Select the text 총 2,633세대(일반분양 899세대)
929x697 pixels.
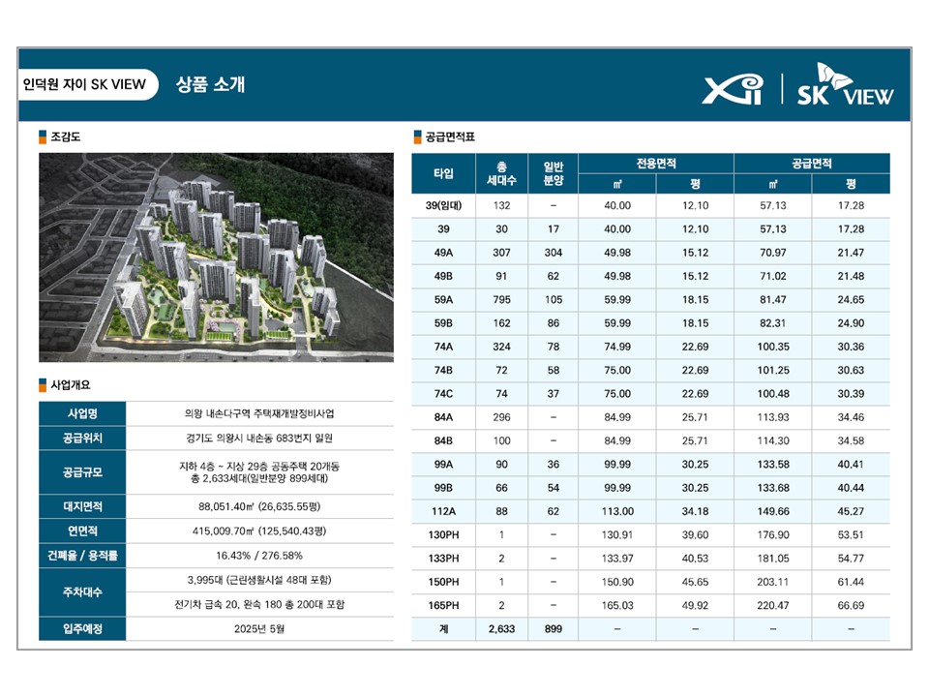[259, 478]
